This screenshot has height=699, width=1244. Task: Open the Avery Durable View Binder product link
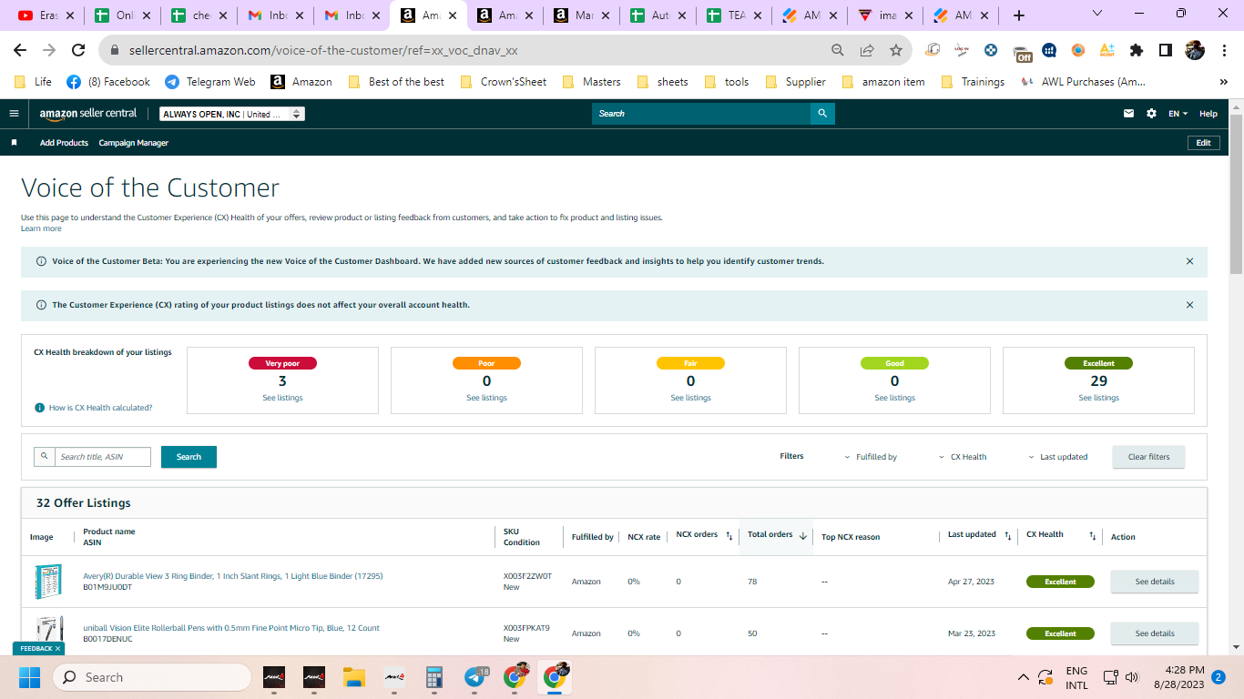tap(233, 576)
